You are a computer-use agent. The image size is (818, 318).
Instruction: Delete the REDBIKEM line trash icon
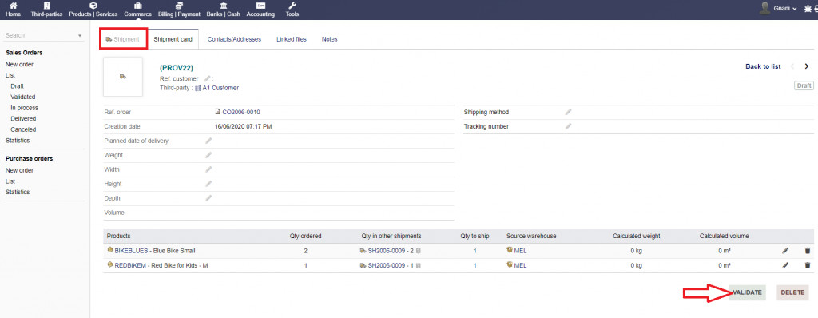point(808,265)
